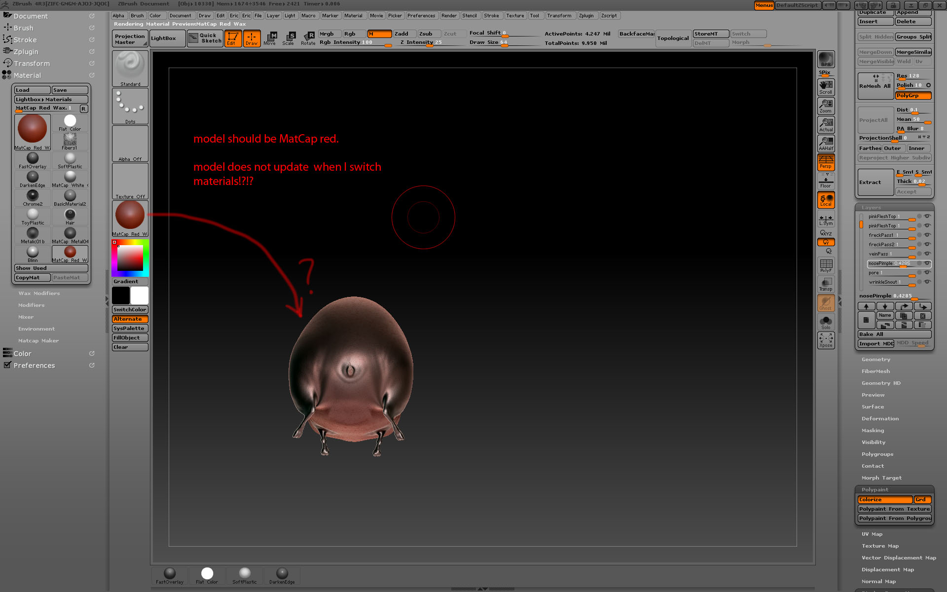The width and height of the screenshot is (947, 592).
Task: Switch to Rotate mode
Action: (308, 38)
